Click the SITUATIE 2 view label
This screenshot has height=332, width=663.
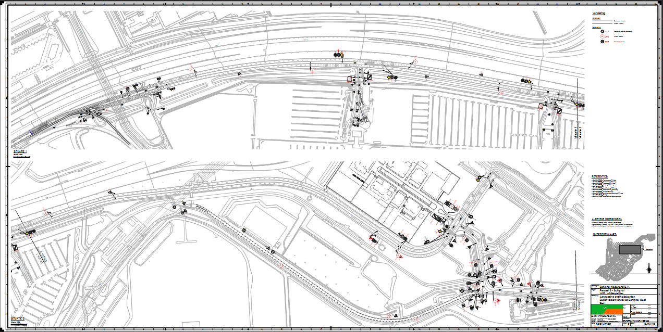[x=18, y=318]
